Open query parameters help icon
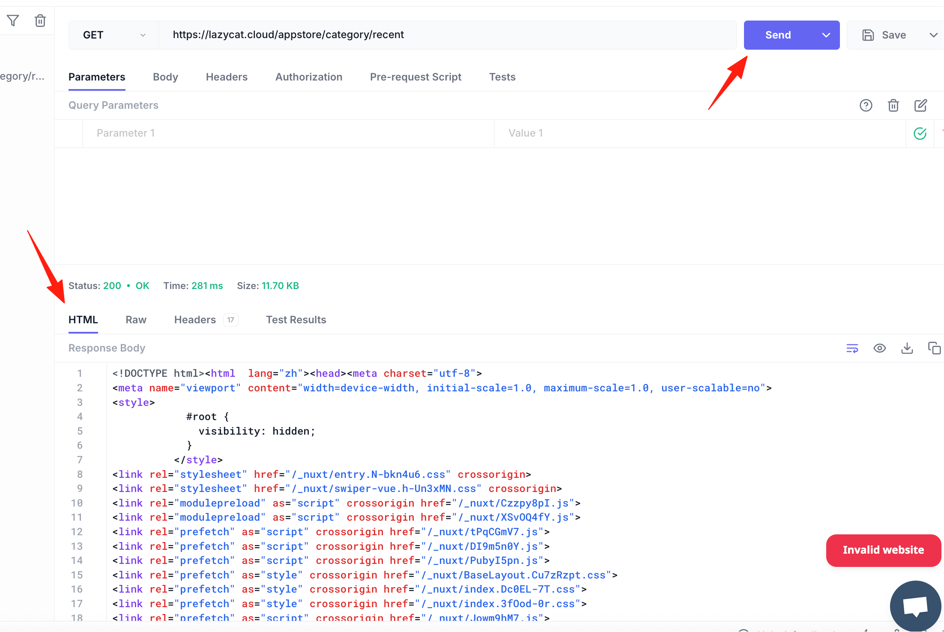Viewport: 944px width, 632px height. click(x=866, y=105)
